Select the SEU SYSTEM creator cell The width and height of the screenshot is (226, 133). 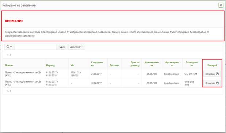tap(191, 74)
